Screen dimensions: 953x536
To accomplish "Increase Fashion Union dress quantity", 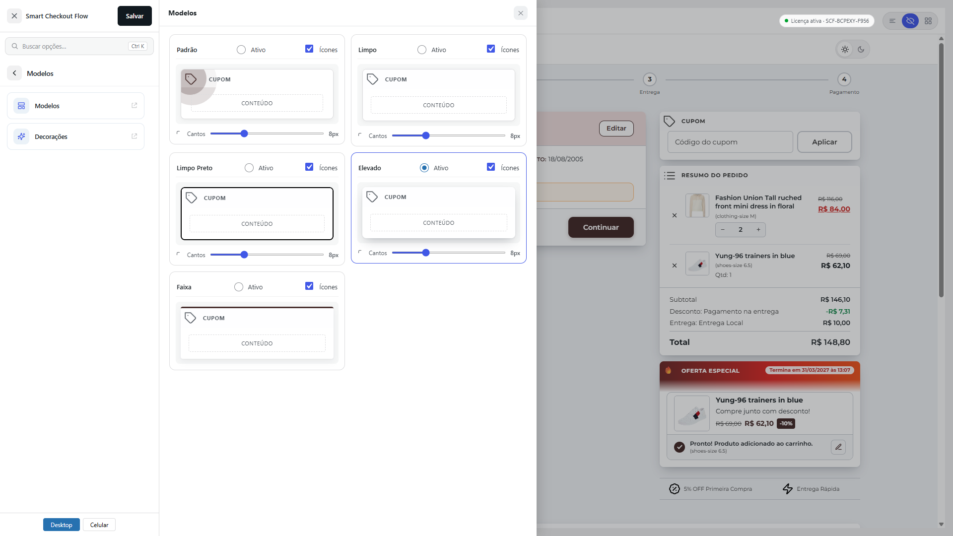I will [x=758, y=230].
